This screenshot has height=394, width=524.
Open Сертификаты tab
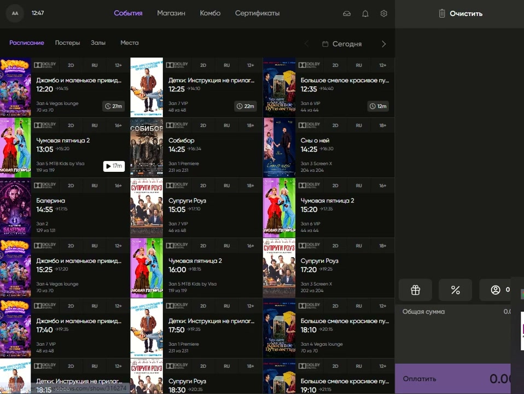click(257, 13)
